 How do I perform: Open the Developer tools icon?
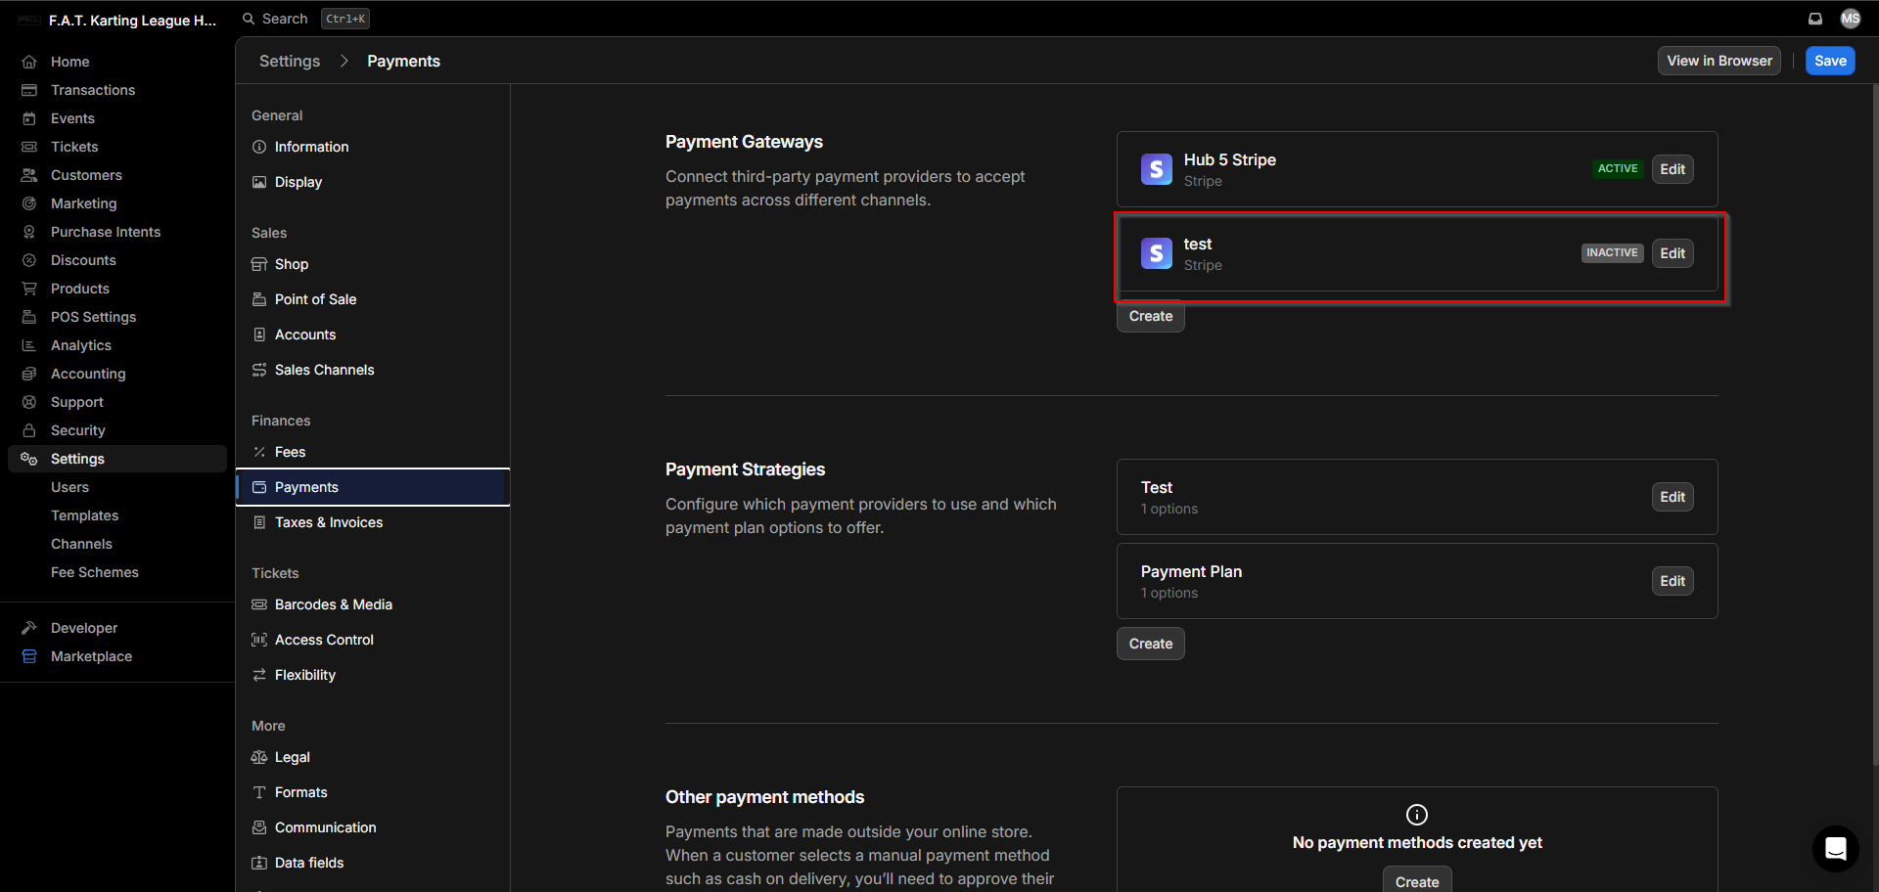(x=29, y=628)
